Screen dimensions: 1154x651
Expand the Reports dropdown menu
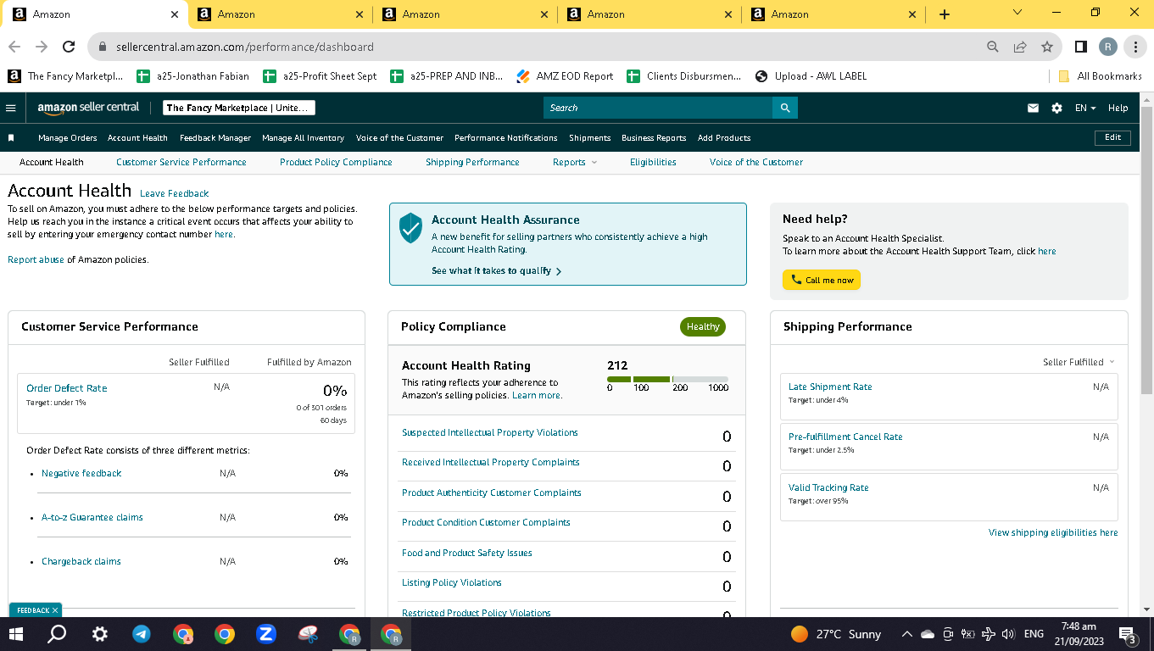pos(575,162)
